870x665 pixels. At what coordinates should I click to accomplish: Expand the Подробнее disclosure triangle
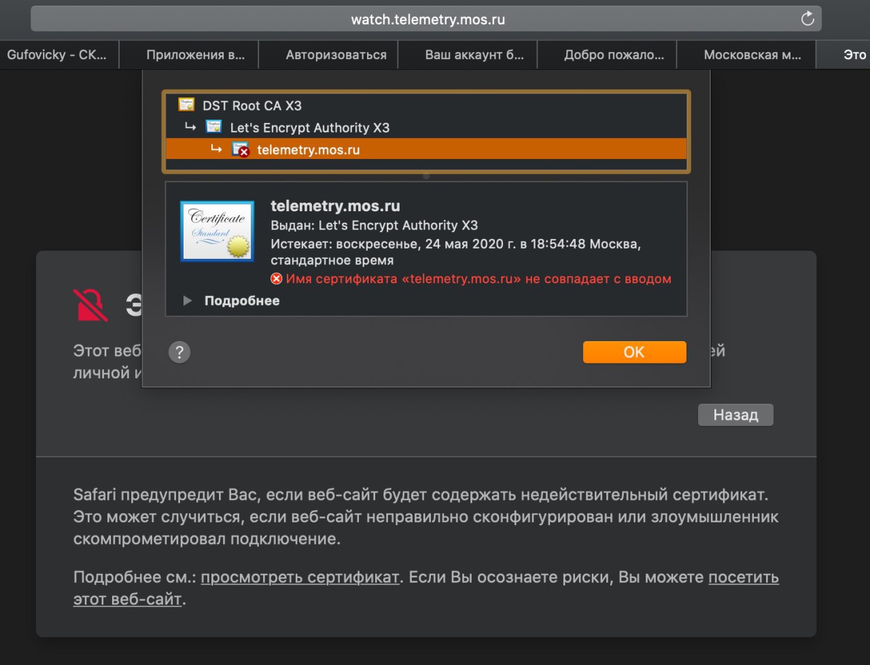coord(188,300)
